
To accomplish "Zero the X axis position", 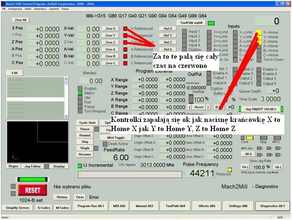I will tap(110, 28).
